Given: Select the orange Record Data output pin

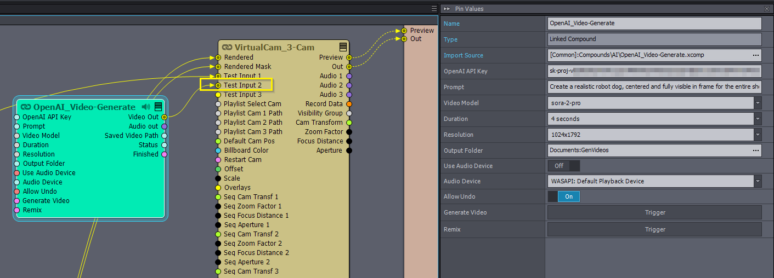Looking at the screenshot, I should [x=349, y=104].
